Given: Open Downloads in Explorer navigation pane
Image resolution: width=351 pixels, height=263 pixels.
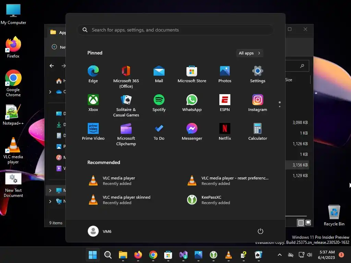Looking at the screenshot, I should [x=61, y=125].
